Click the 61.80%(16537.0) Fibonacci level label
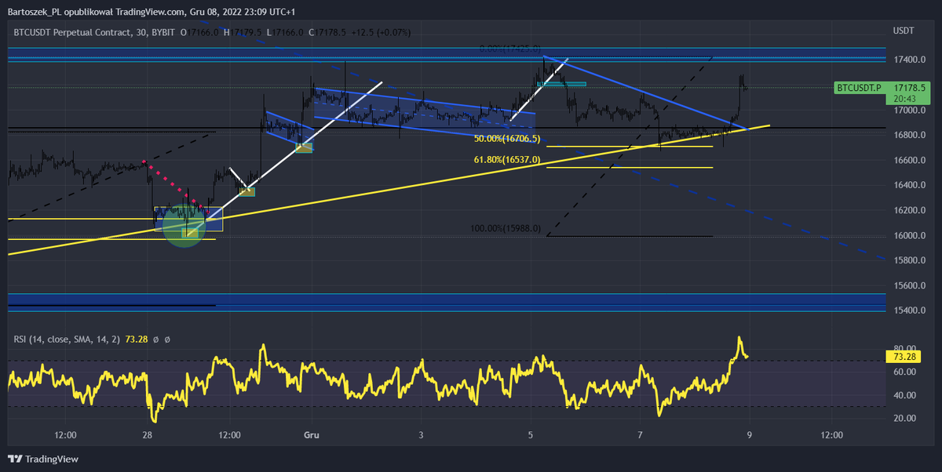Screen dimensions: 942x472 click(x=507, y=160)
